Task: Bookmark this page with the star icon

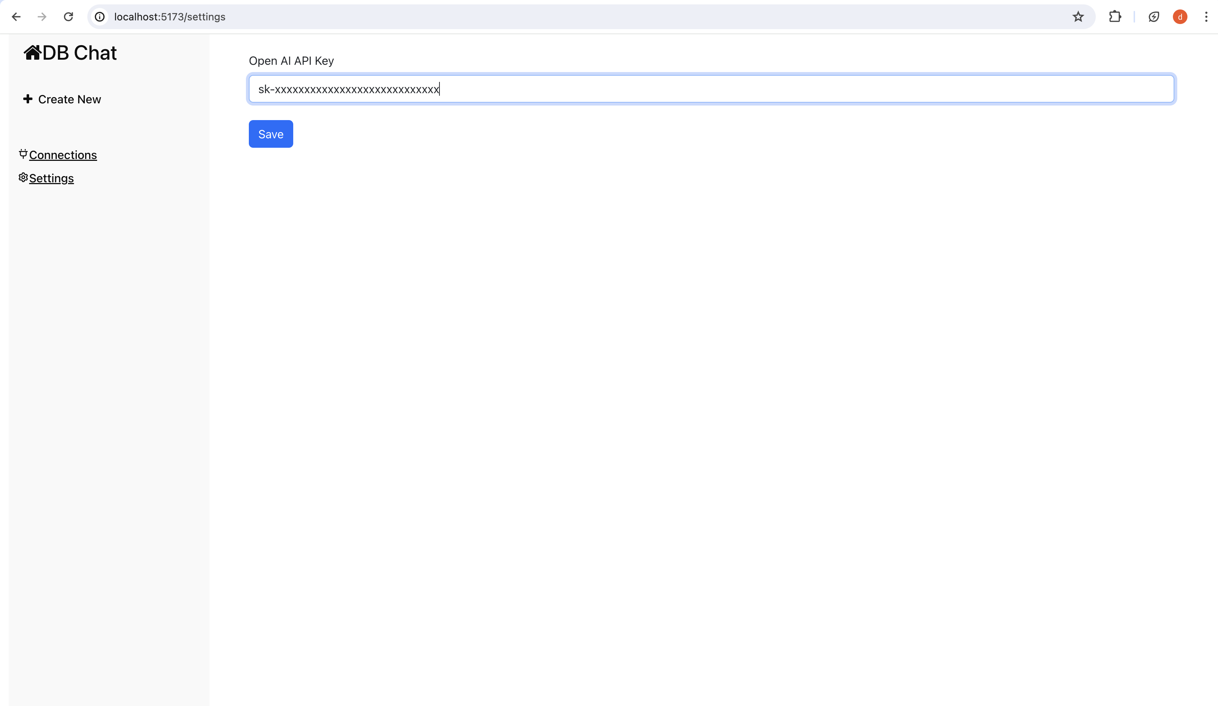Action: click(x=1078, y=17)
